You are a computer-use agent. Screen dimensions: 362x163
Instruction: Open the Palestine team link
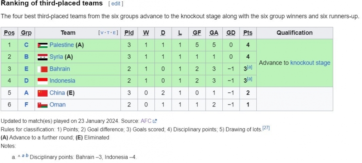point(61,45)
